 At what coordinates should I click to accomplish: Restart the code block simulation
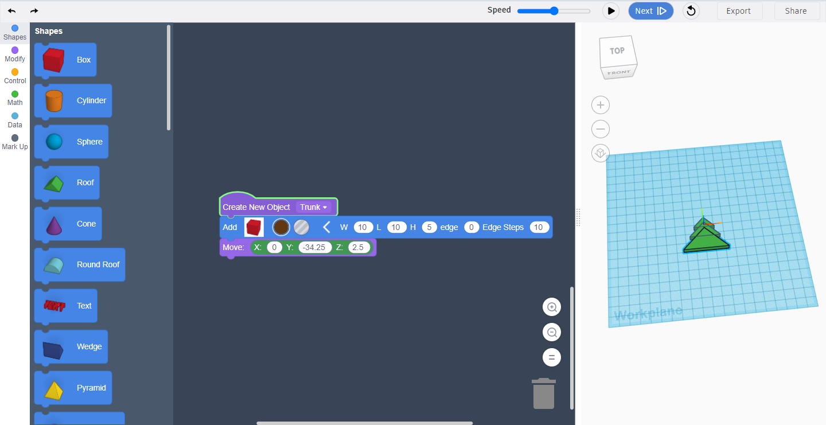tap(691, 10)
